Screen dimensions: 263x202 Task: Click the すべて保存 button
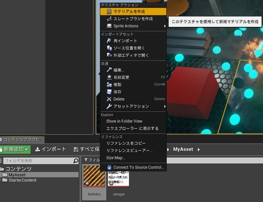(87, 149)
